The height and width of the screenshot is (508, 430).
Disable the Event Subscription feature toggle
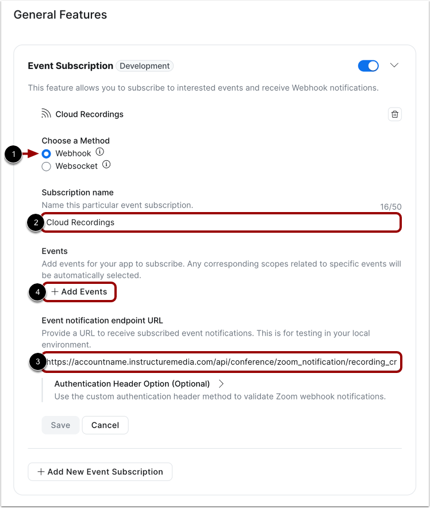coord(368,66)
